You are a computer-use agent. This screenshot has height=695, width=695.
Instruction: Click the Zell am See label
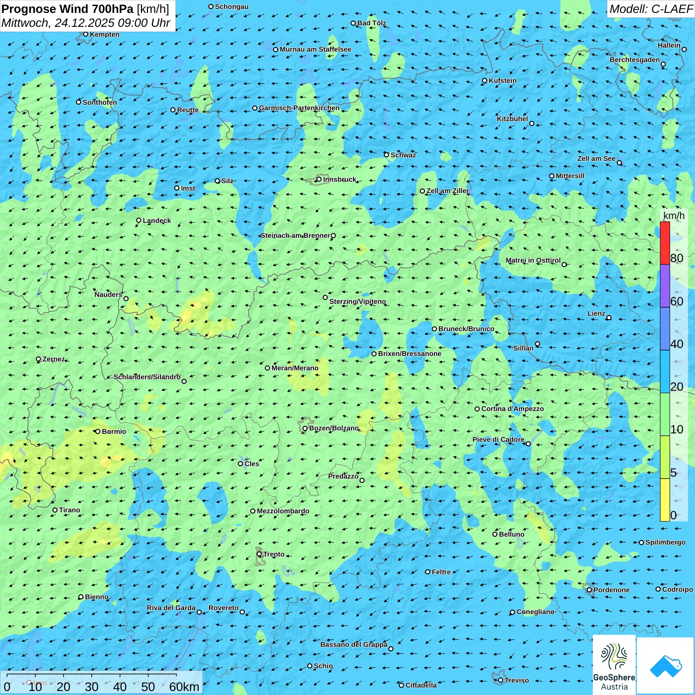tap(596, 158)
